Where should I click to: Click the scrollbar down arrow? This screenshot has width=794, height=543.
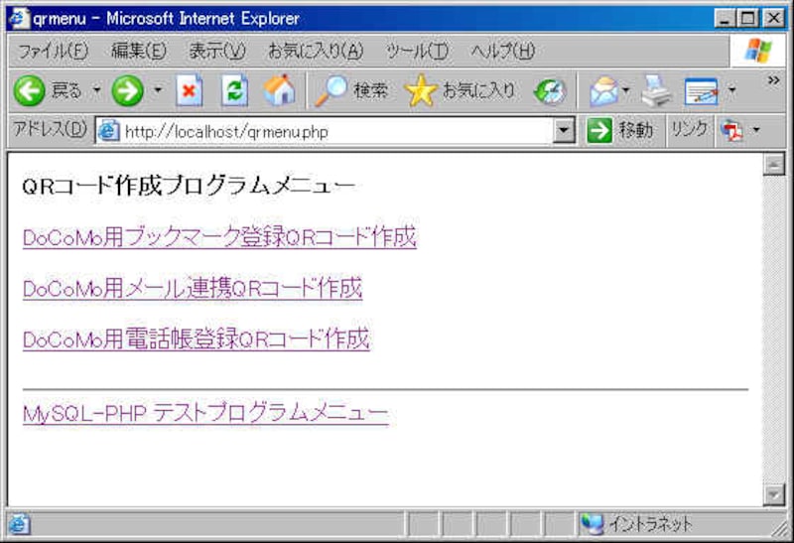click(774, 495)
